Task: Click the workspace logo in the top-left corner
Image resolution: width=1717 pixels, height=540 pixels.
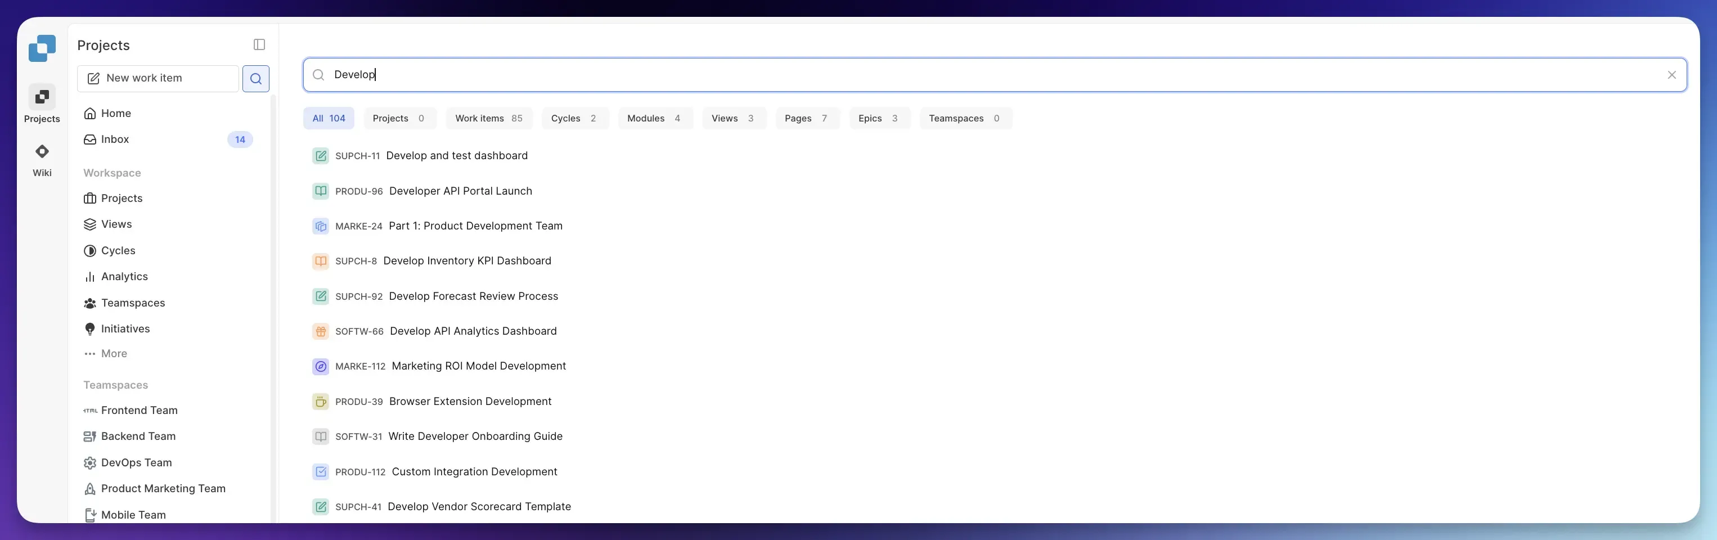Action: pos(42,48)
